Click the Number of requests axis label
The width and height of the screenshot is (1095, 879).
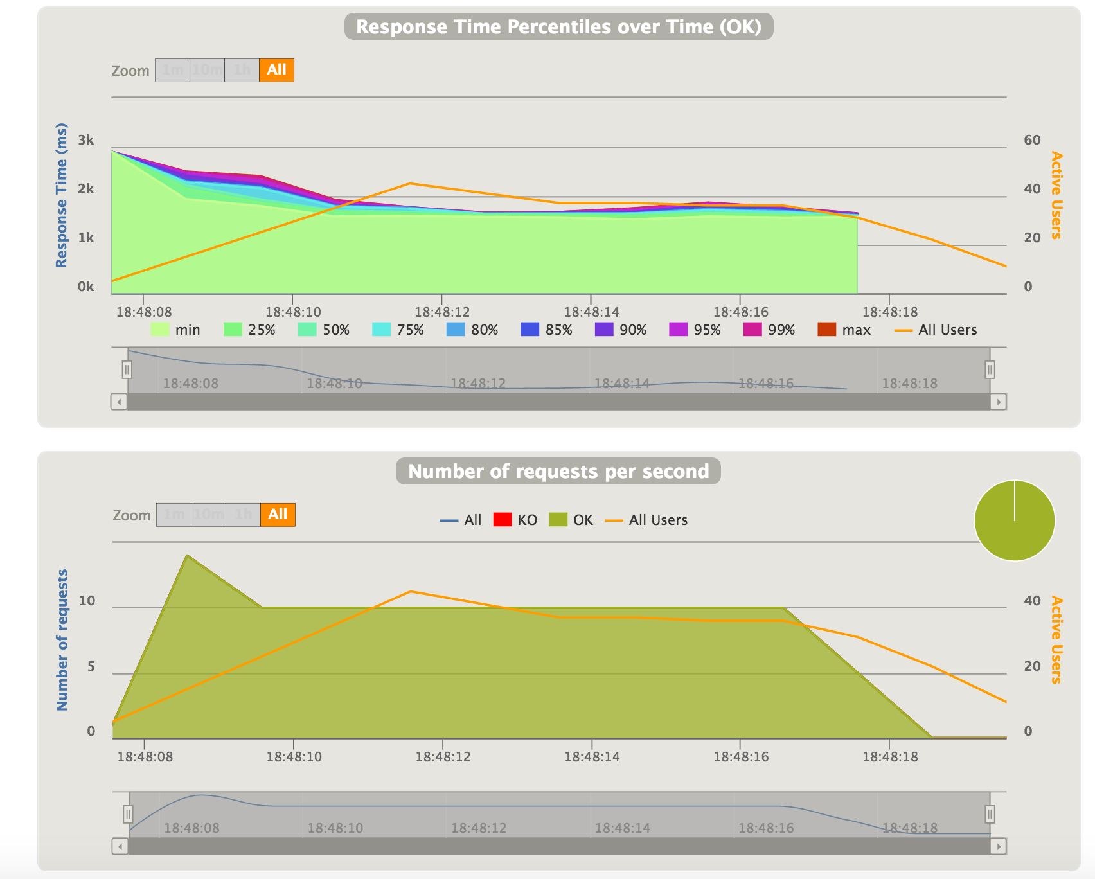click(62, 640)
